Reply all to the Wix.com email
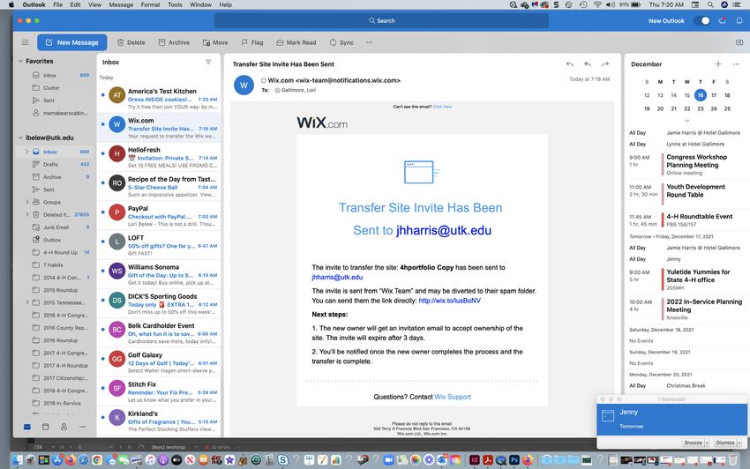 pyautogui.click(x=588, y=64)
